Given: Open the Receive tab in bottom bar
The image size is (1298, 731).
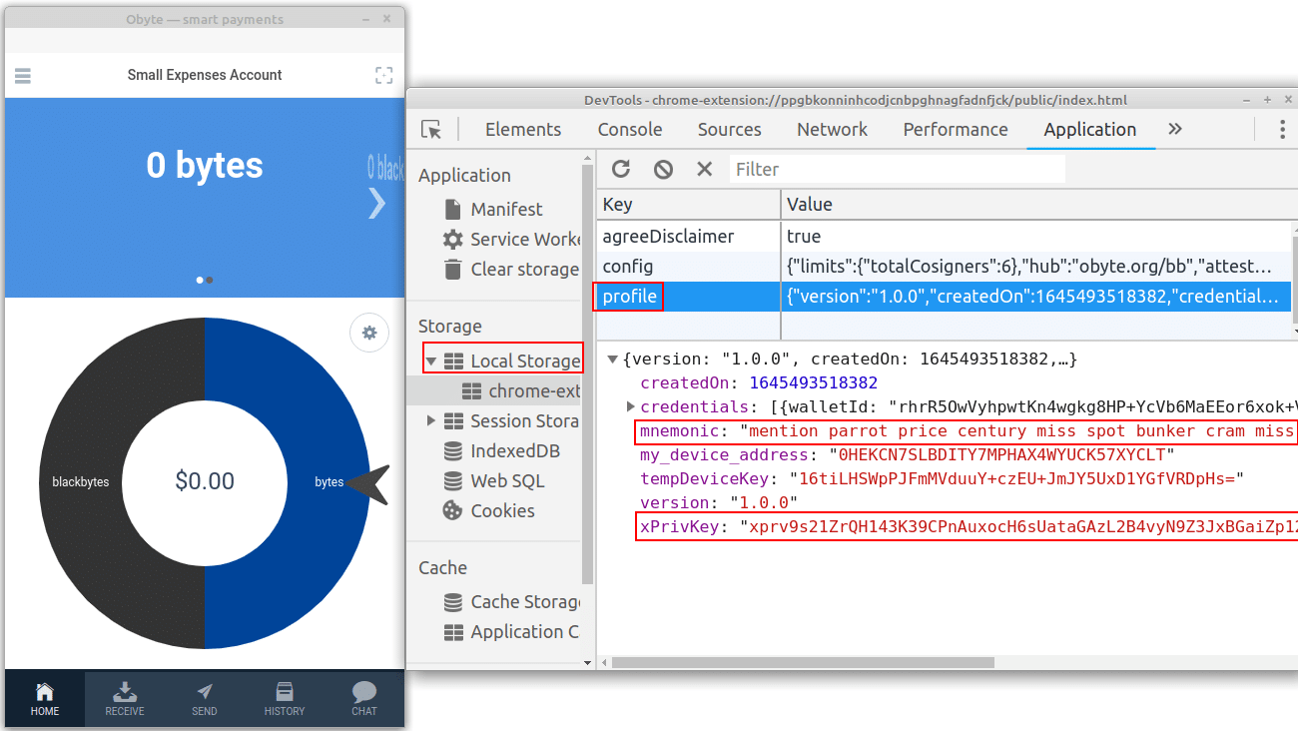Looking at the screenshot, I should coord(125,699).
